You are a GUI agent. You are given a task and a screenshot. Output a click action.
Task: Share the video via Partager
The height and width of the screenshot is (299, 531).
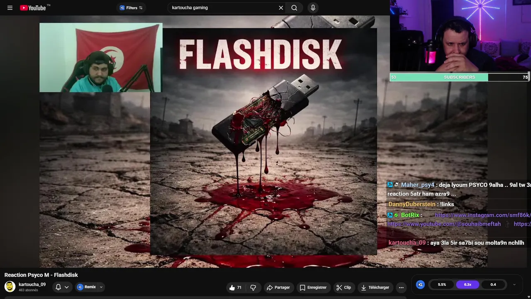[x=278, y=287]
